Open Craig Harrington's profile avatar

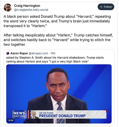pos(8,8)
